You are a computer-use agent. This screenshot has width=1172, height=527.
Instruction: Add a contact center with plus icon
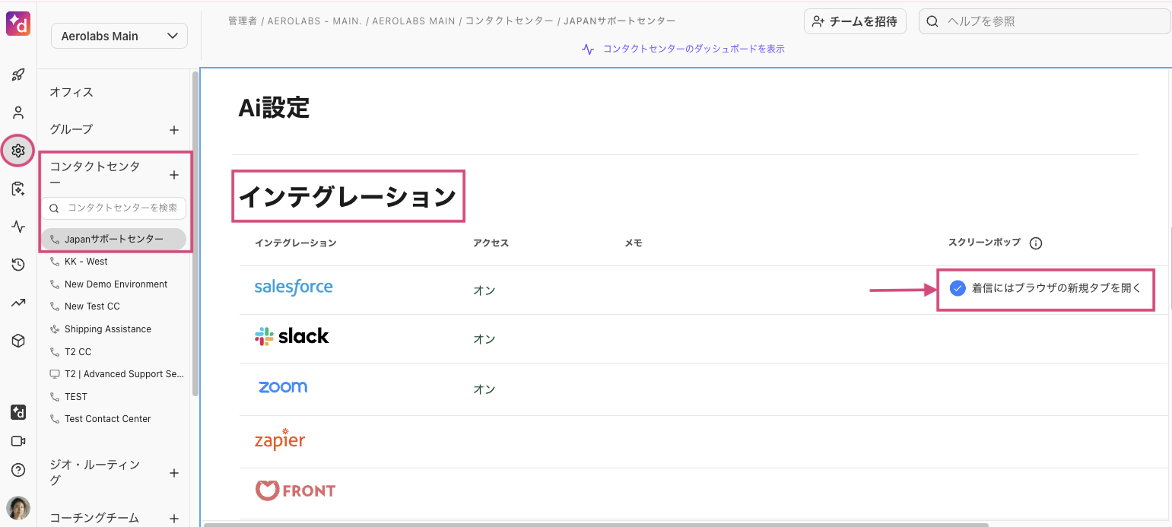(x=173, y=175)
